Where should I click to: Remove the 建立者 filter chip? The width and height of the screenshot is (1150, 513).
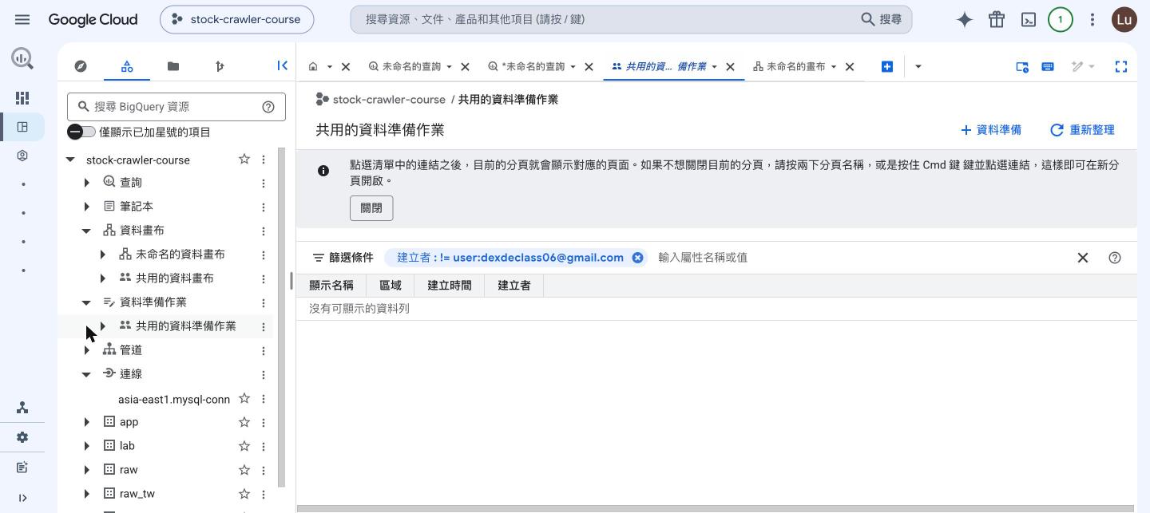click(x=637, y=258)
